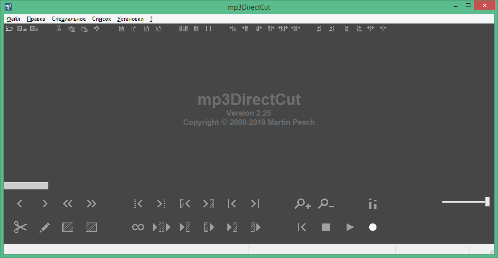498x258 pixels.
Task: Click the hatched box right of the pencil
Action: pos(68,227)
